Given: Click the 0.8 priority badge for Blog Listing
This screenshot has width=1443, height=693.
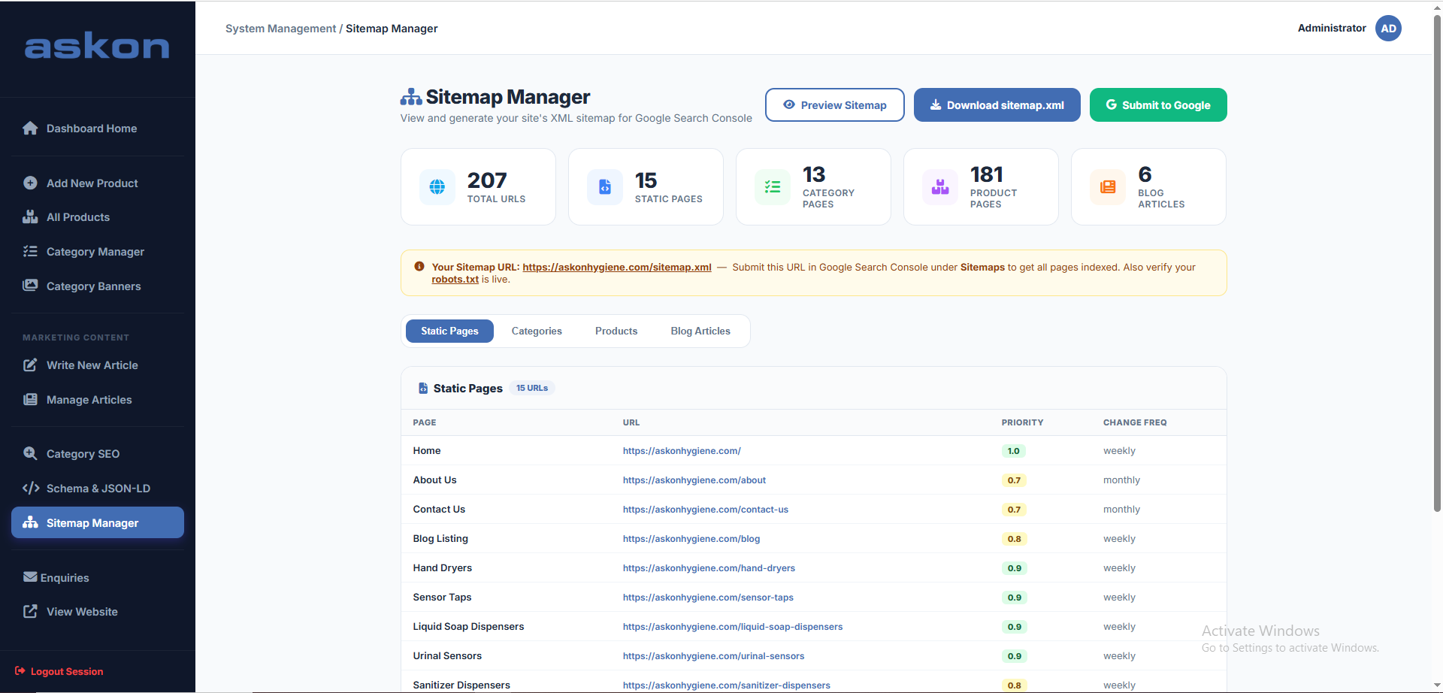Looking at the screenshot, I should [1014, 539].
